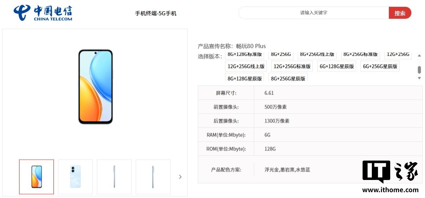Click the search keyword input field
The width and height of the screenshot is (425, 198).
[313, 13]
